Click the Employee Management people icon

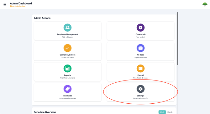point(67,28)
